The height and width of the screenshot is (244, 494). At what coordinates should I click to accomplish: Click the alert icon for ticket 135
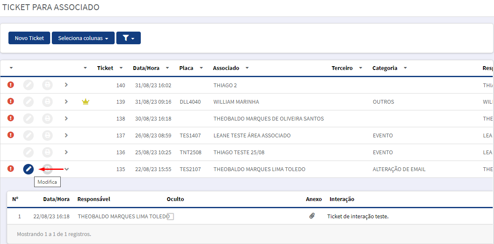(11, 169)
